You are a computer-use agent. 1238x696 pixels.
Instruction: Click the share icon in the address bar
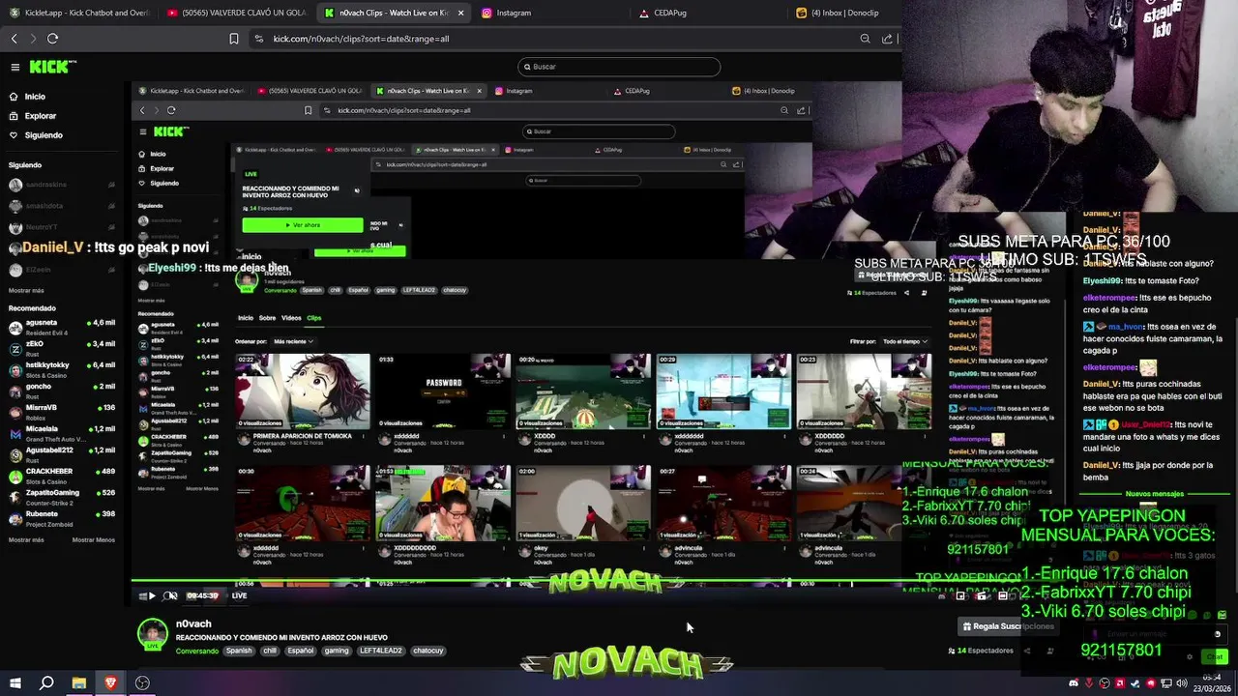coord(887,39)
